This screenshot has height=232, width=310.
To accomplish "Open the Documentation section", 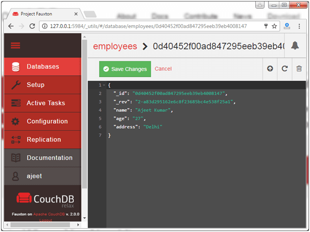I will pos(42,158).
